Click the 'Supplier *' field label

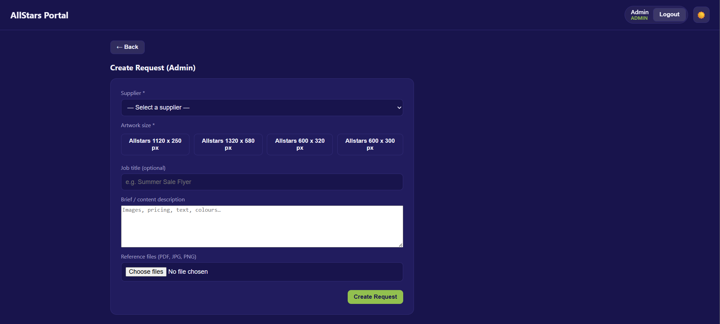[133, 93]
